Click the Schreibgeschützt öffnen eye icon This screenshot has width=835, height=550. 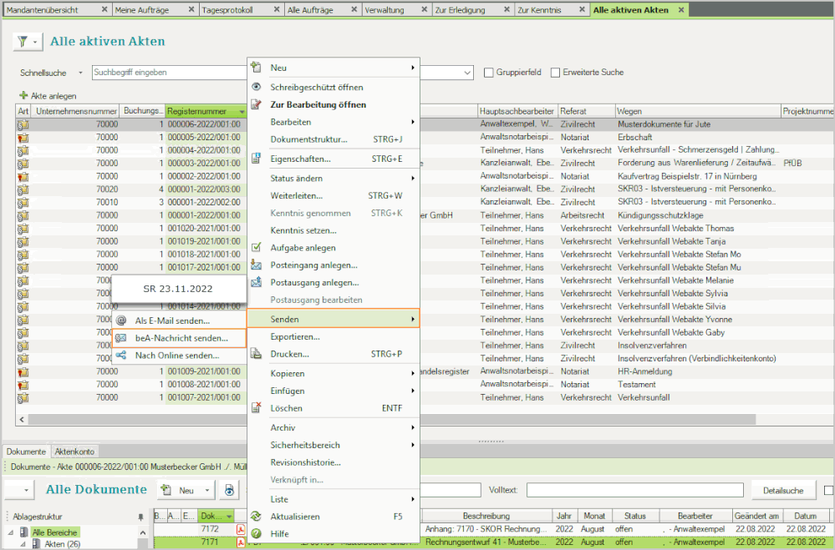click(257, 87)
